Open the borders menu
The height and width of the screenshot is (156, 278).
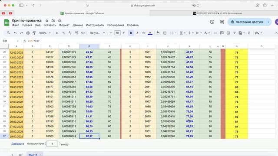tap(165, 33)
